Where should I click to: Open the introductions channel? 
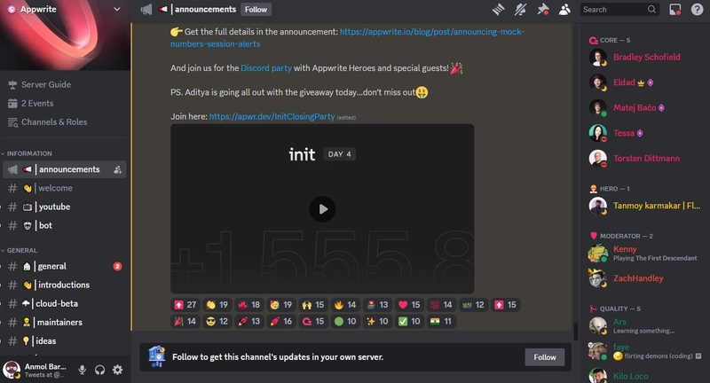pyautogui.click(x=65, y=285)
